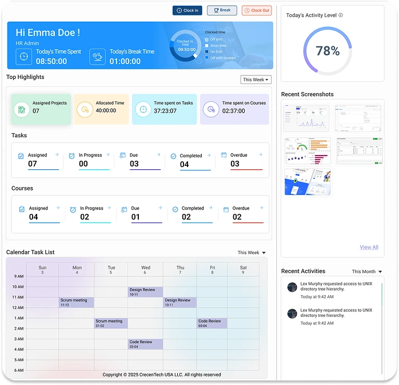Click the On Shift legend square
This screenshot has height=385, width=399.
tap(207, 51)
